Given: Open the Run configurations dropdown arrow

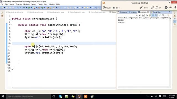Looking at the screenshot, I should tap(31, 8).
